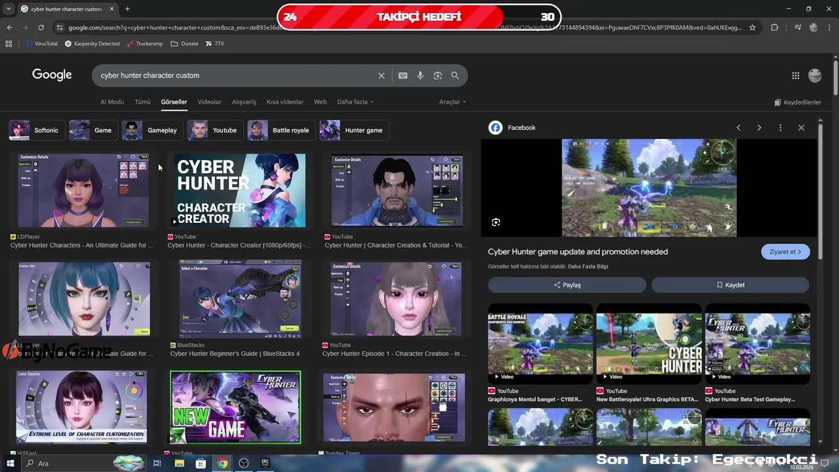Filter images by Battle royale chip

(x=281, y=130)
